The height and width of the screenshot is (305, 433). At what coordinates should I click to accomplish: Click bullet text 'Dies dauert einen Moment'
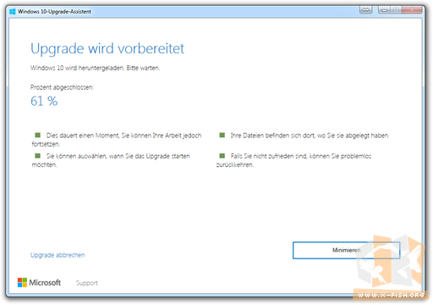pos(83,136)
